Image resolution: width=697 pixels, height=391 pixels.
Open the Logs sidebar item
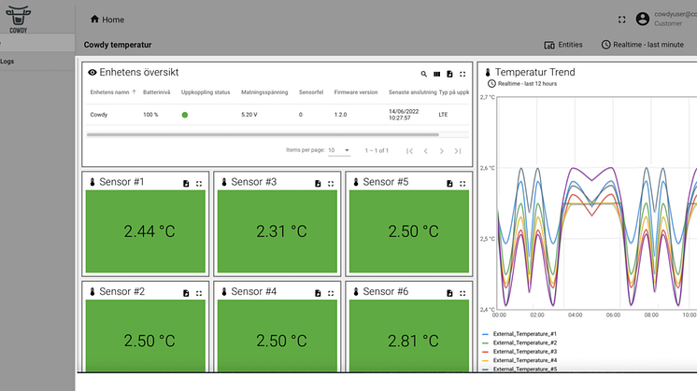[x=7, y=62]
